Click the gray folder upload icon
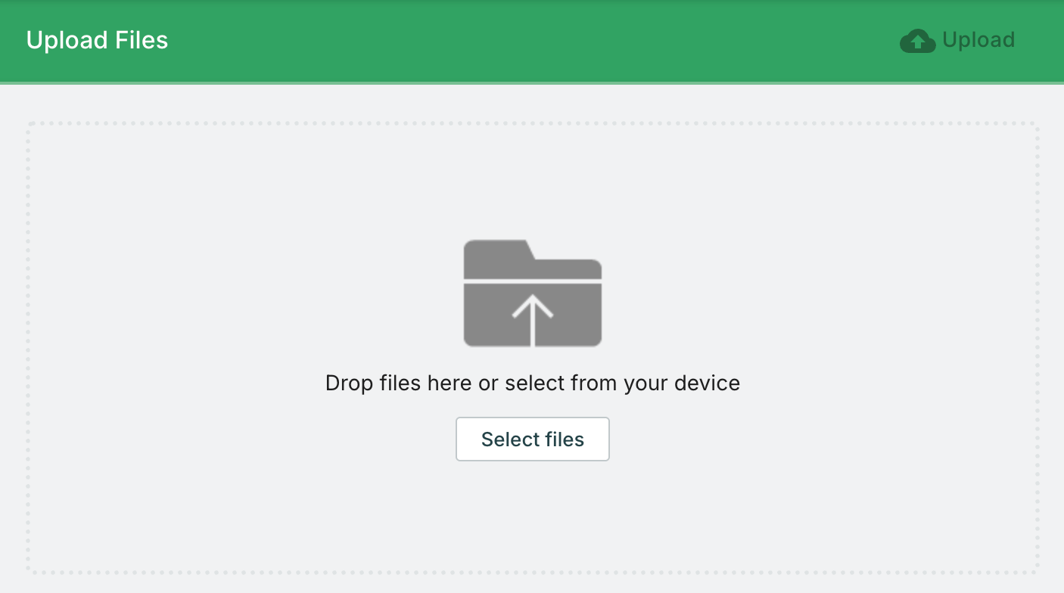 (x=532, y=293)
